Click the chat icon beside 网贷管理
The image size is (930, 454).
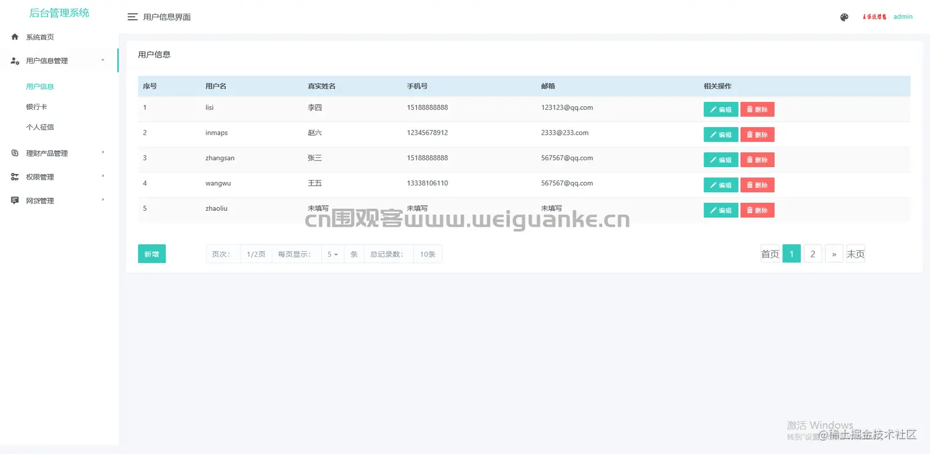tap(15, 201)
